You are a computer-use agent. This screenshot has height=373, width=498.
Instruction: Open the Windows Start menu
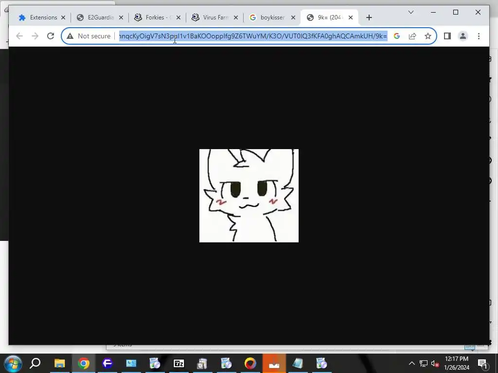(12, 363)
